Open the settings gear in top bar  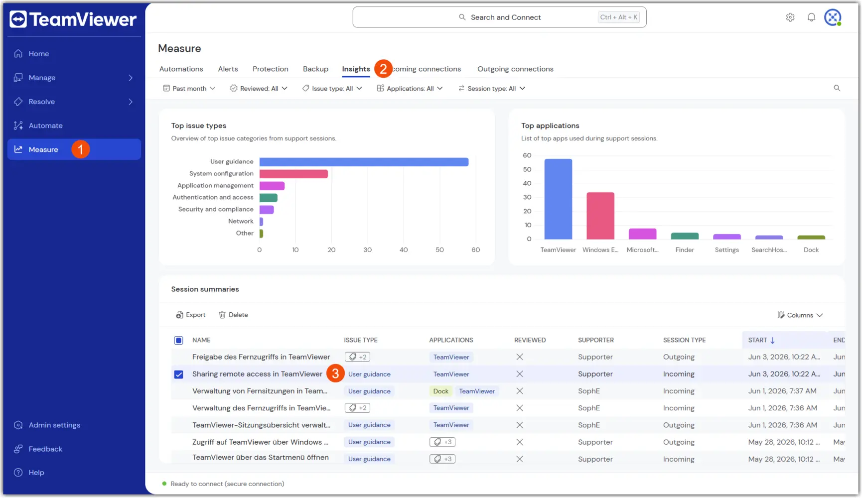point(790,17)
